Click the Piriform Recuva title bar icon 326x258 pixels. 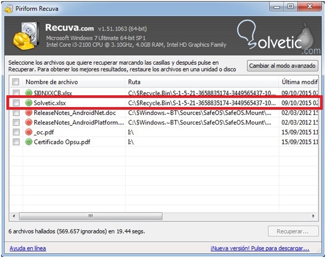click(9, 9)
